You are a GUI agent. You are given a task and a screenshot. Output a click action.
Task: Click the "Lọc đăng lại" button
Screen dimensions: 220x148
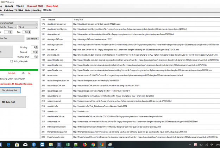(32, 38)
